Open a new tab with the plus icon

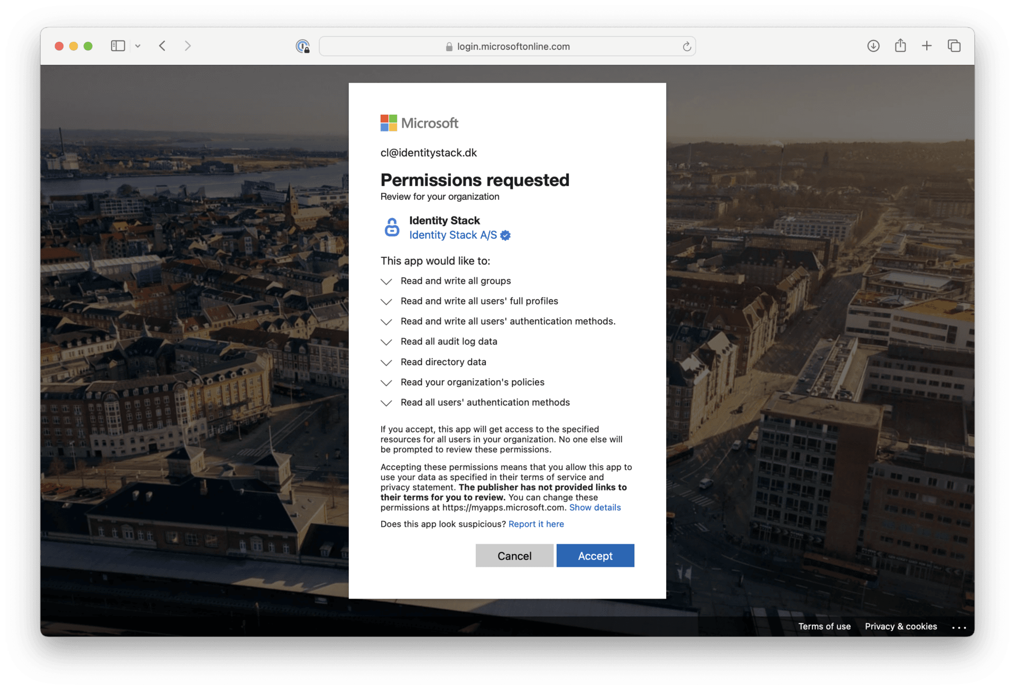click(x=927, y=46)
